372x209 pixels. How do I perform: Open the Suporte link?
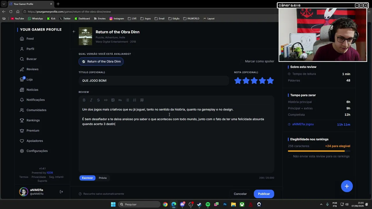pos(42,181)
